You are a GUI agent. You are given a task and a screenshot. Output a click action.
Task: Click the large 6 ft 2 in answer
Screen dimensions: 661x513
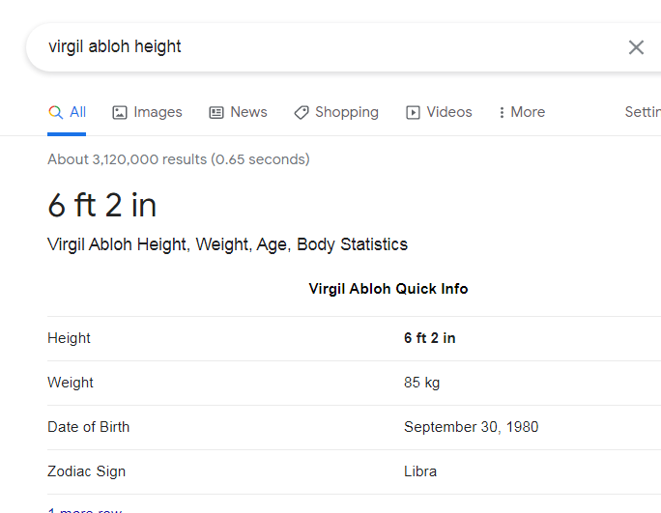point(102,205)
